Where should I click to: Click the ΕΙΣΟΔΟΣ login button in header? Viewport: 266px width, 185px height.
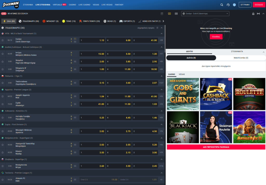[259, 5]
